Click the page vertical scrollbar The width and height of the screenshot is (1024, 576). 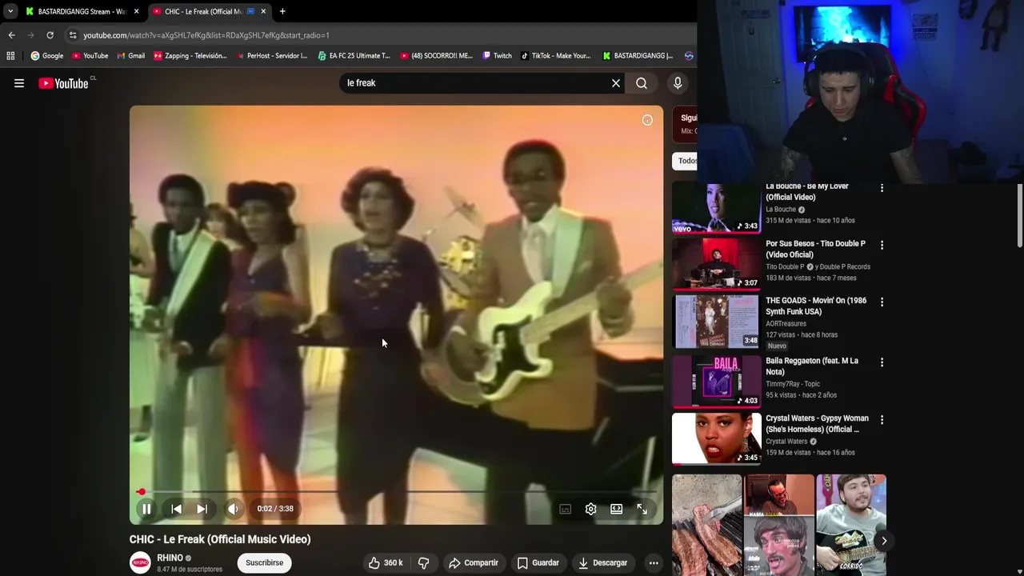click(x=1019, y=216)
